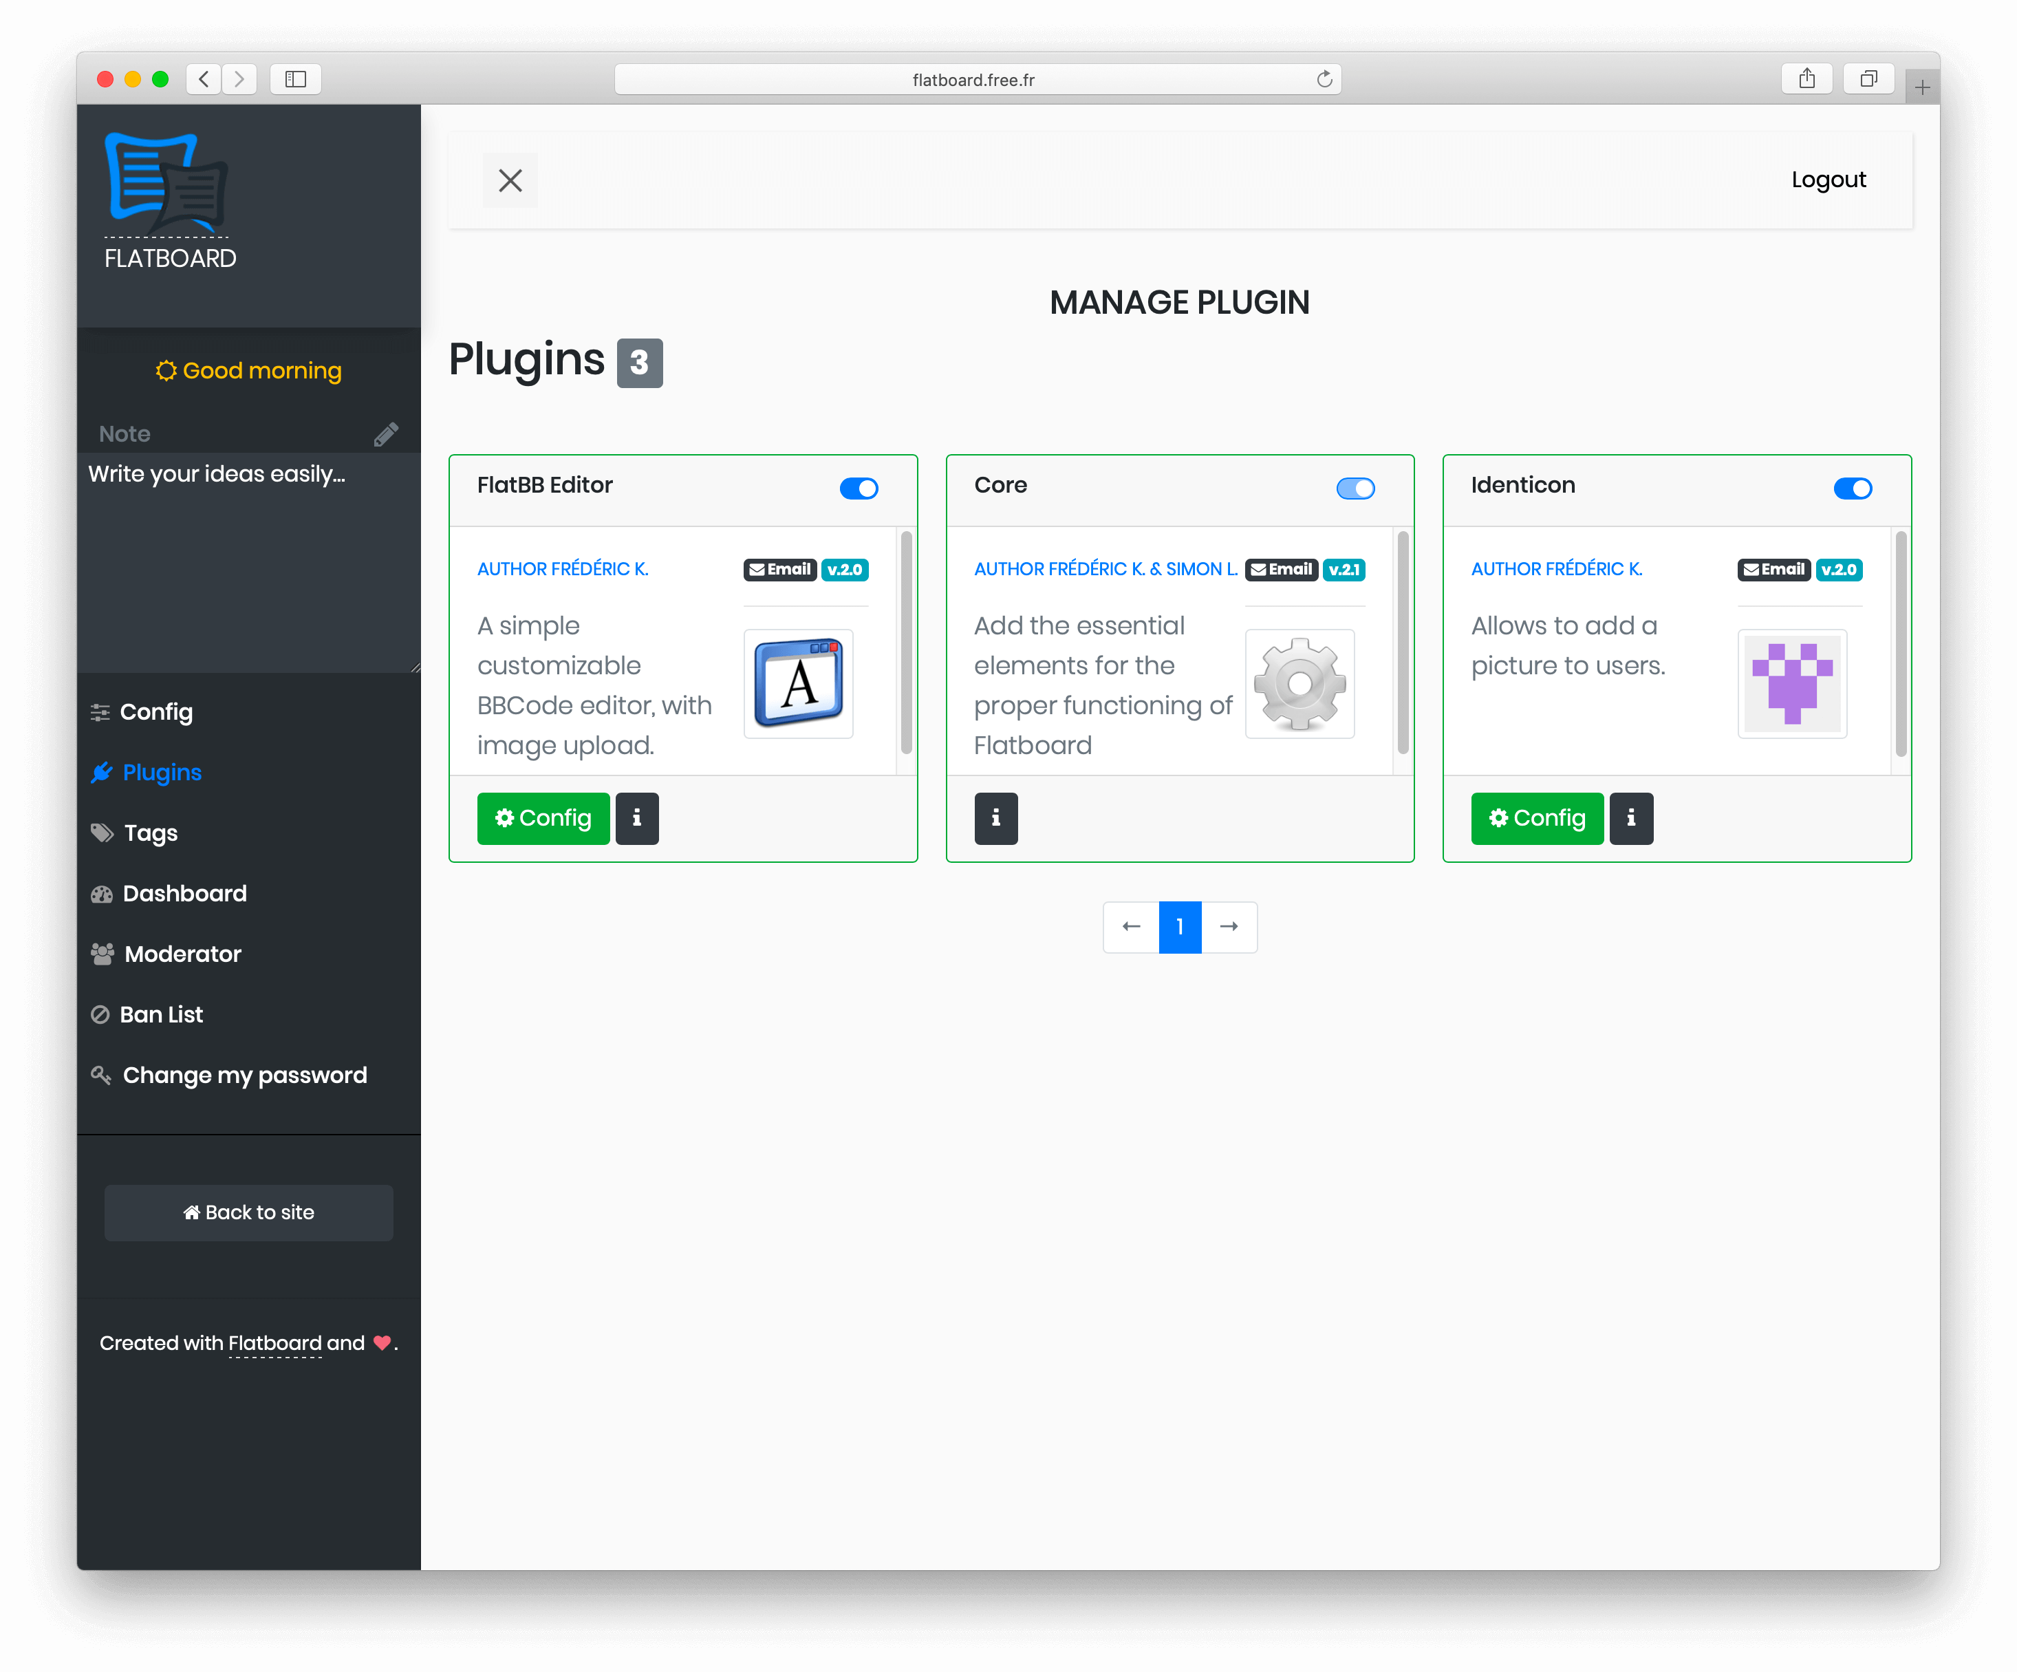Go to previous page arrow in pagination
Viewport: 2017px width, 1672px height.
coord(1132,926)
